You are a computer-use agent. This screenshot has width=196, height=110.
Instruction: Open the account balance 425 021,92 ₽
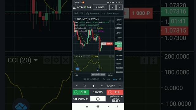pyautogui.click(x=80, y=99)
